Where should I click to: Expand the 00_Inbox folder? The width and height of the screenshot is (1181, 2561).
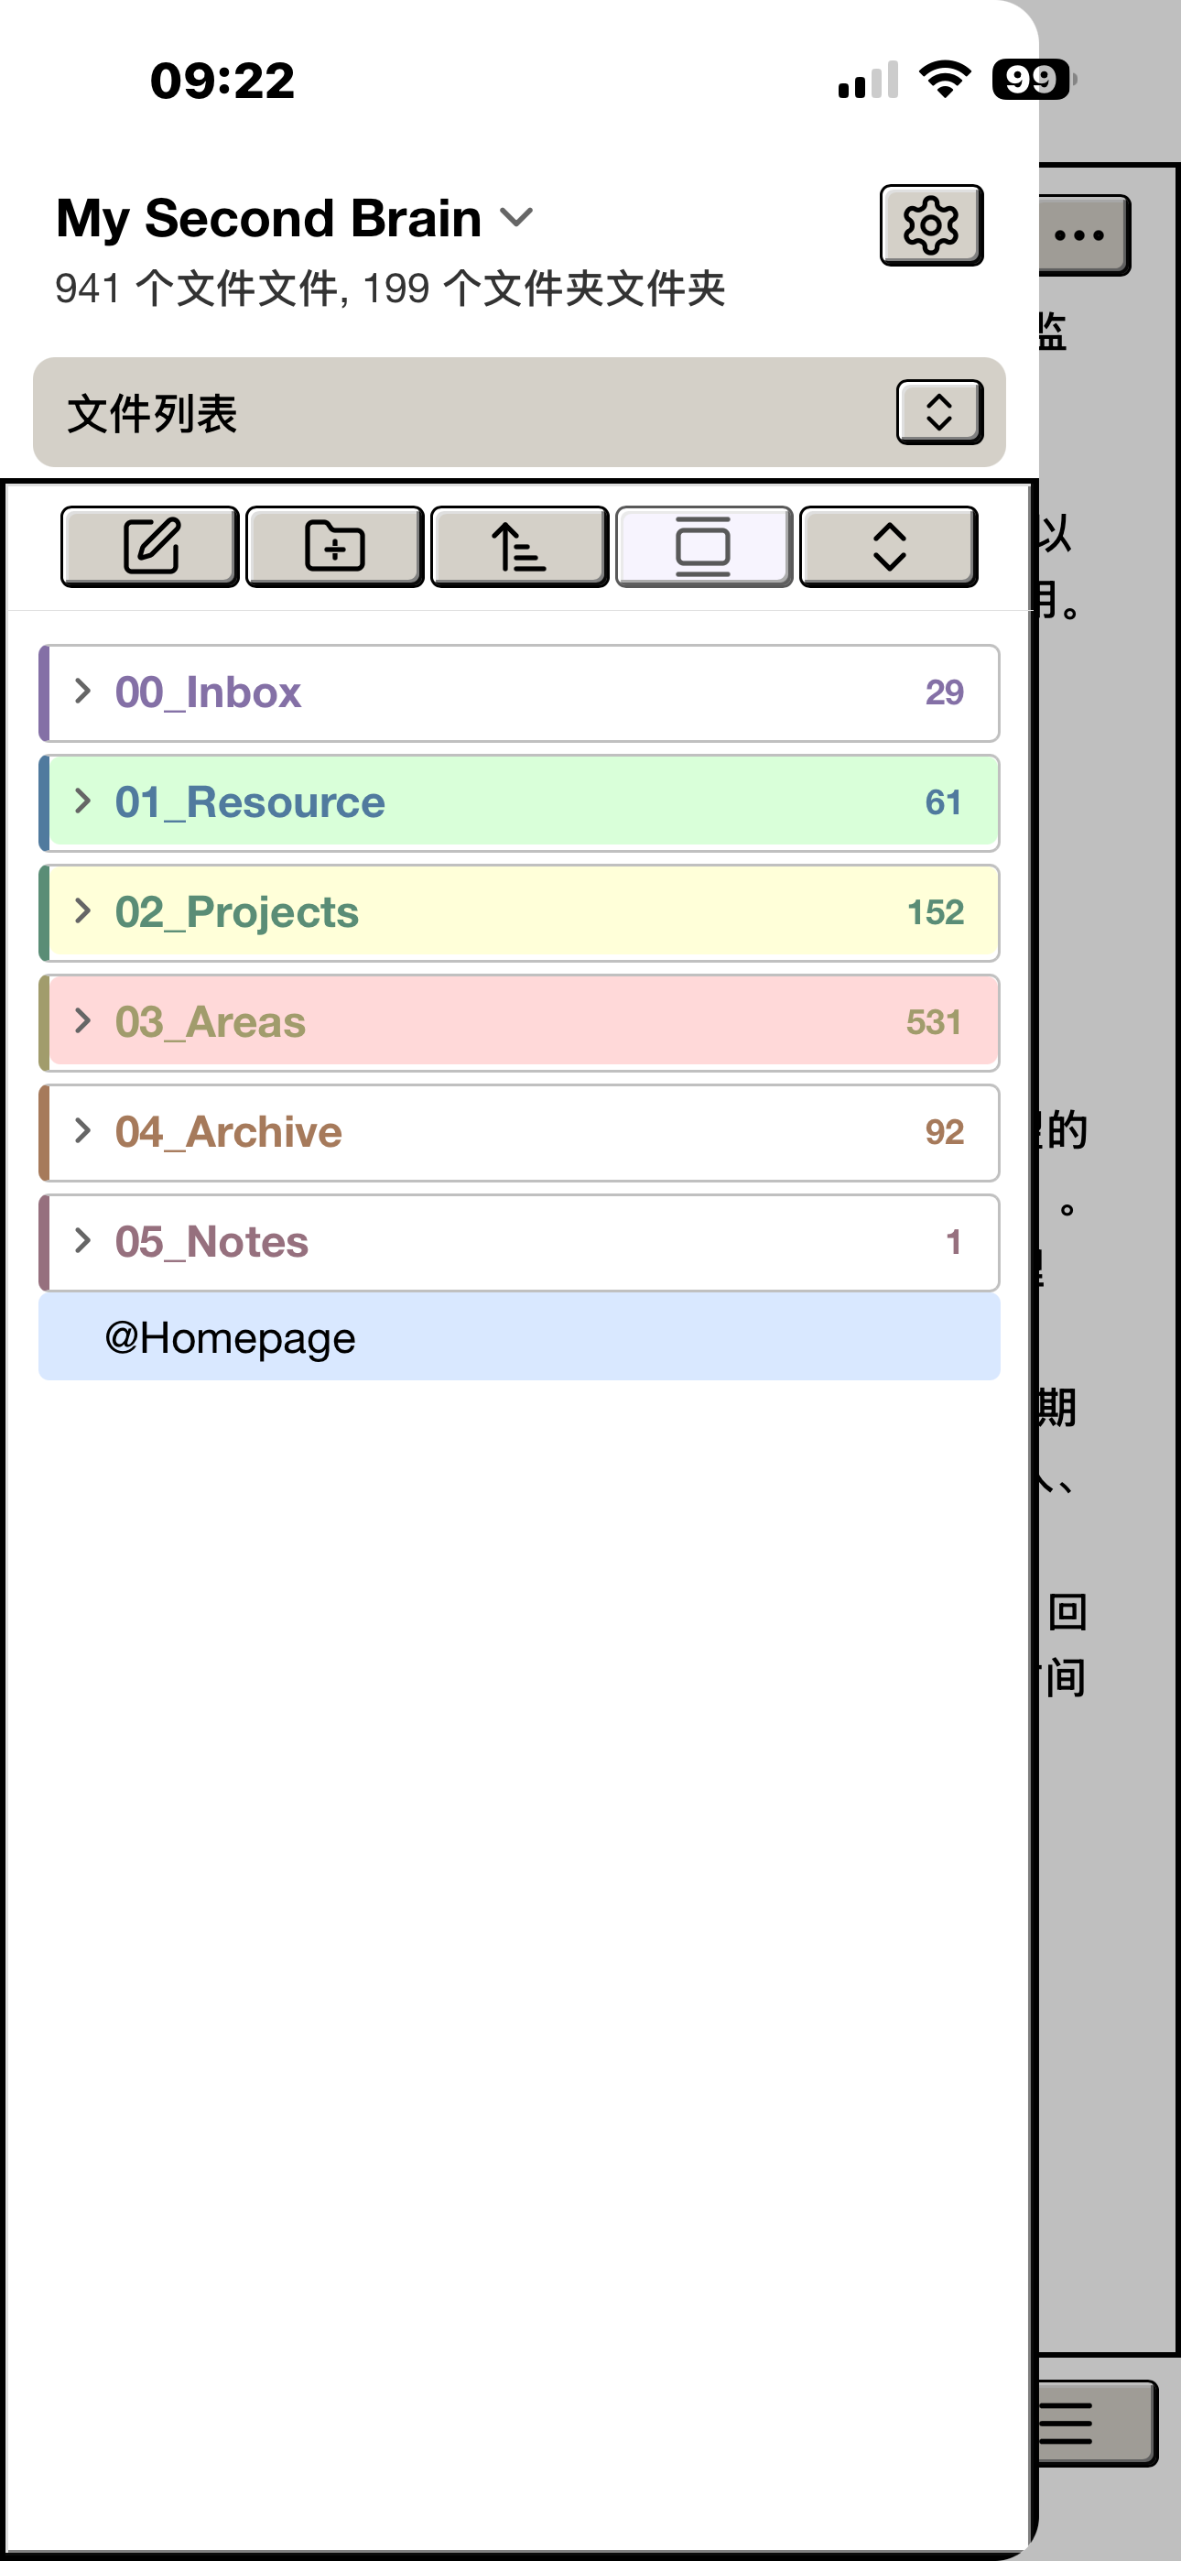[x=83, y=692]
